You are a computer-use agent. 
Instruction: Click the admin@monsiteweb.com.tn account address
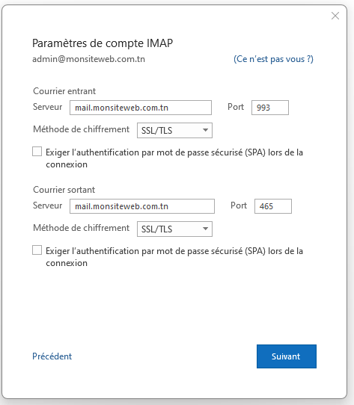click(88, 59)
